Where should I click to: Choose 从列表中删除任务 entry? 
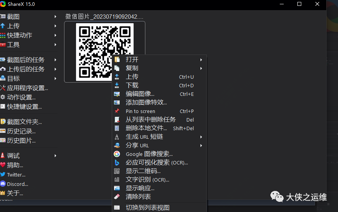[159, 120]
